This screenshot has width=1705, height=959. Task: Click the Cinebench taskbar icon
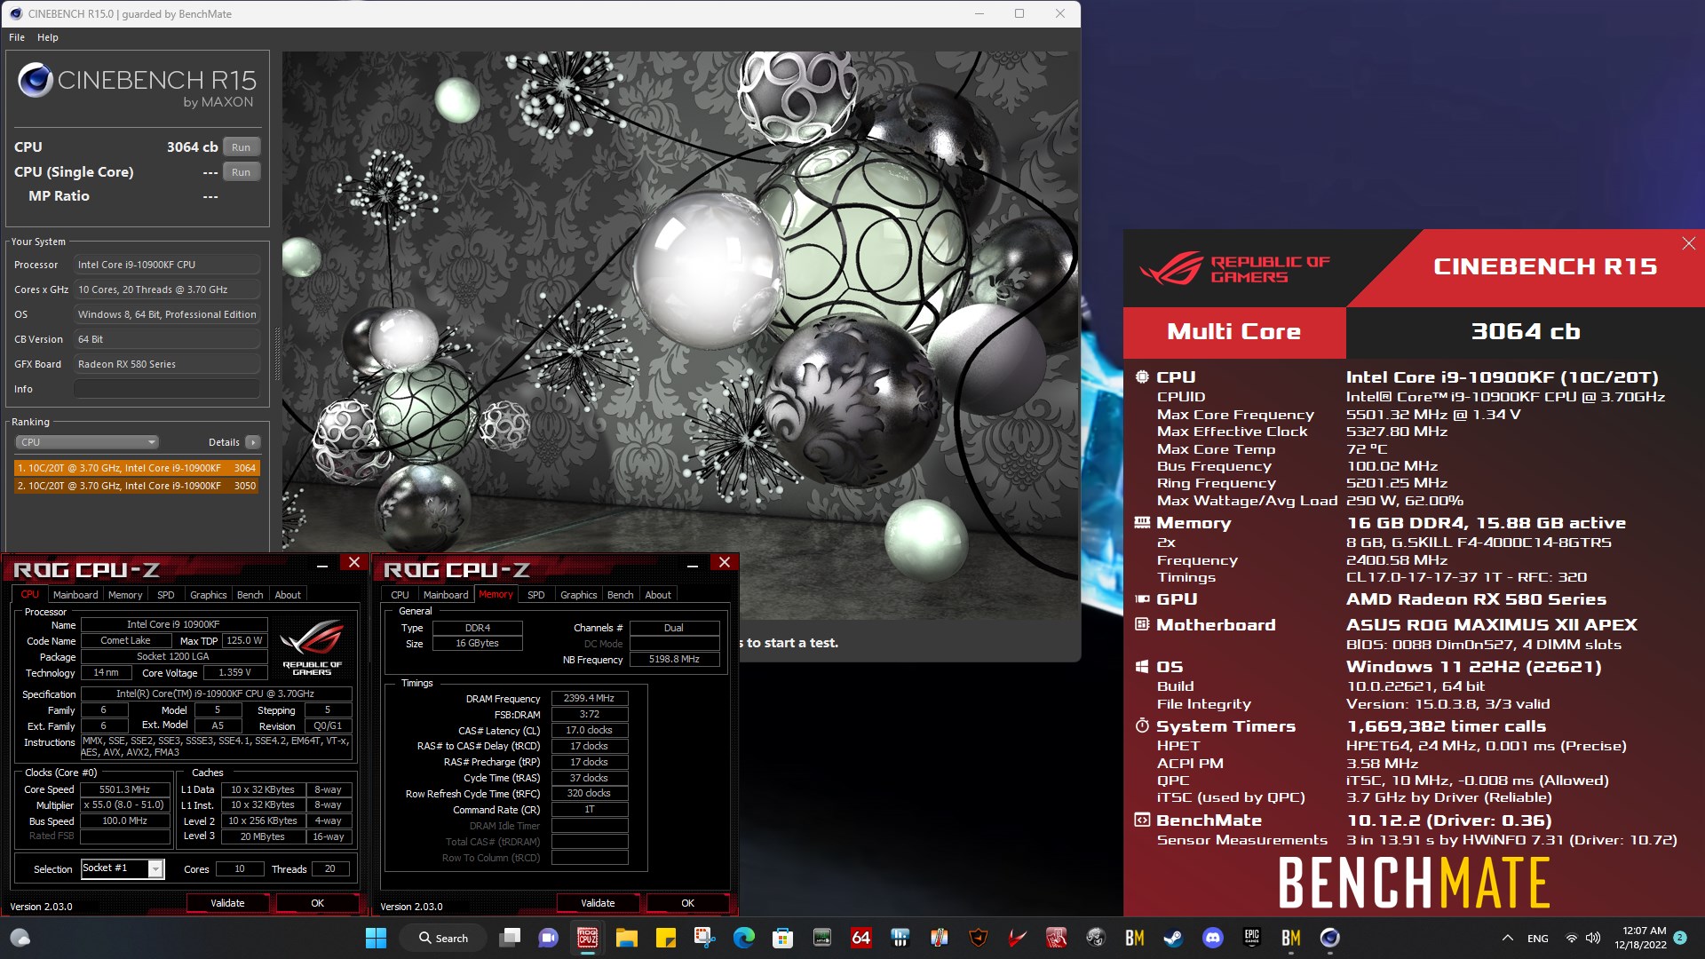[x=1329, y=938]
